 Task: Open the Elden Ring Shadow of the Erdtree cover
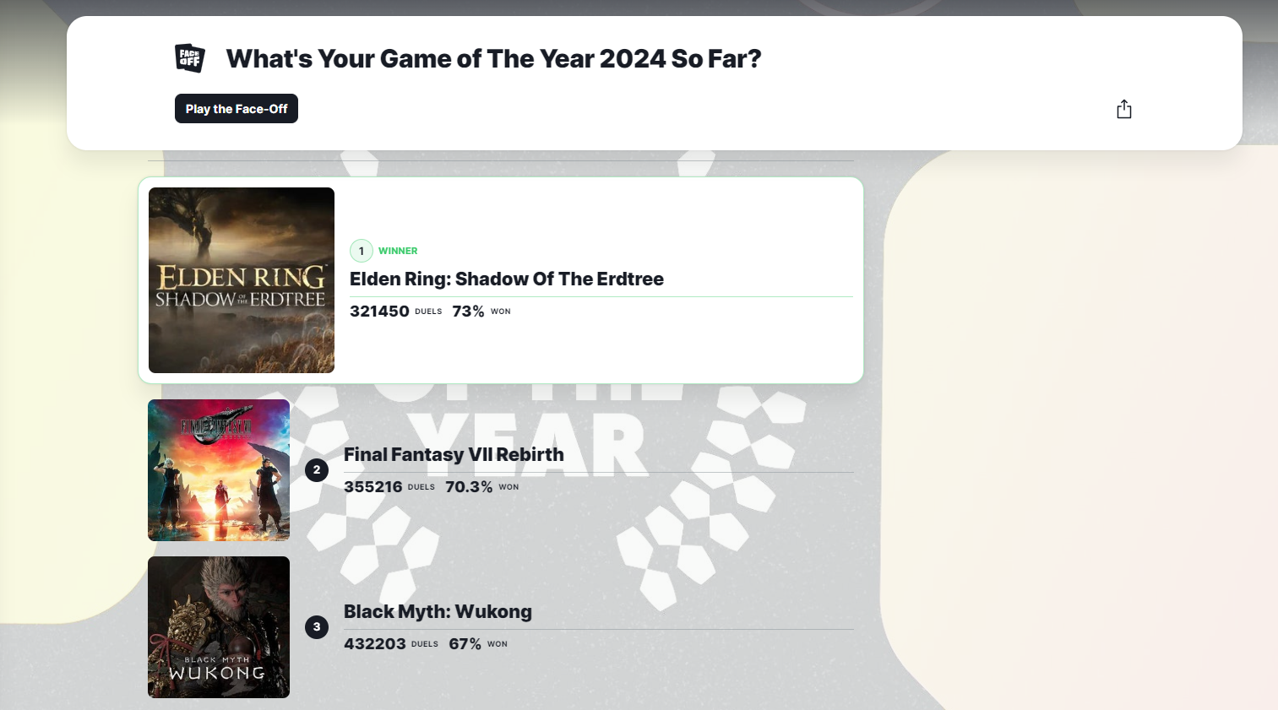[x=242, y=280]
